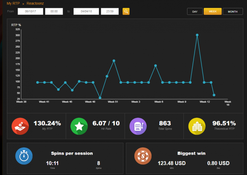
Task: Click the 6.07 / 10 Hit Rate value
Action: coord(106,123)
